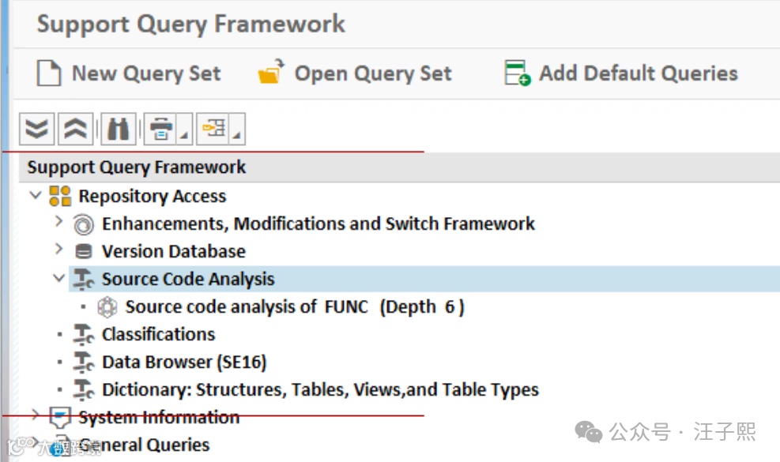Expand the System Information node
Image resolution: width=780 pixels, height=462 pixels.
click(36, 415)
